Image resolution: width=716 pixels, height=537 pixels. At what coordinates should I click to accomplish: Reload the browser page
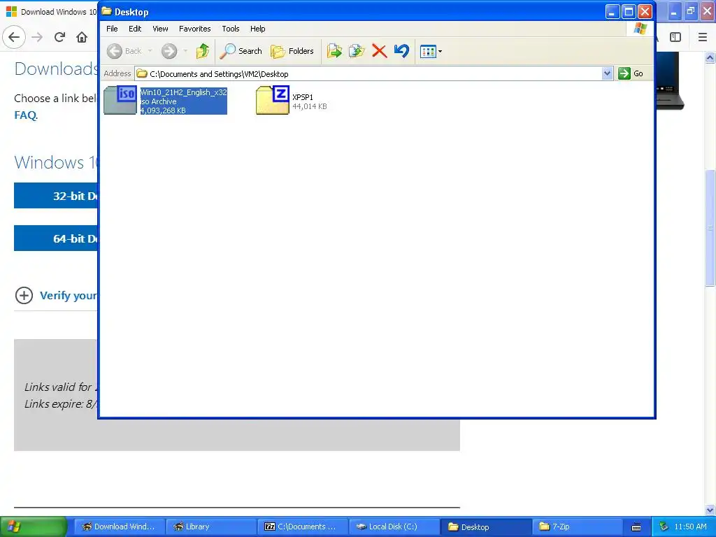tap(59, 37)
